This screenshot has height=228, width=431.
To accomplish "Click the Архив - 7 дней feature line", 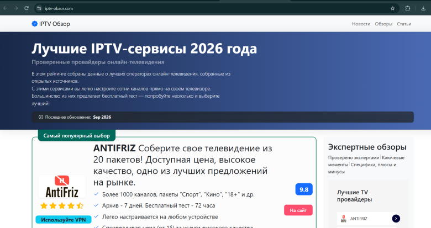I will [159, 205].
